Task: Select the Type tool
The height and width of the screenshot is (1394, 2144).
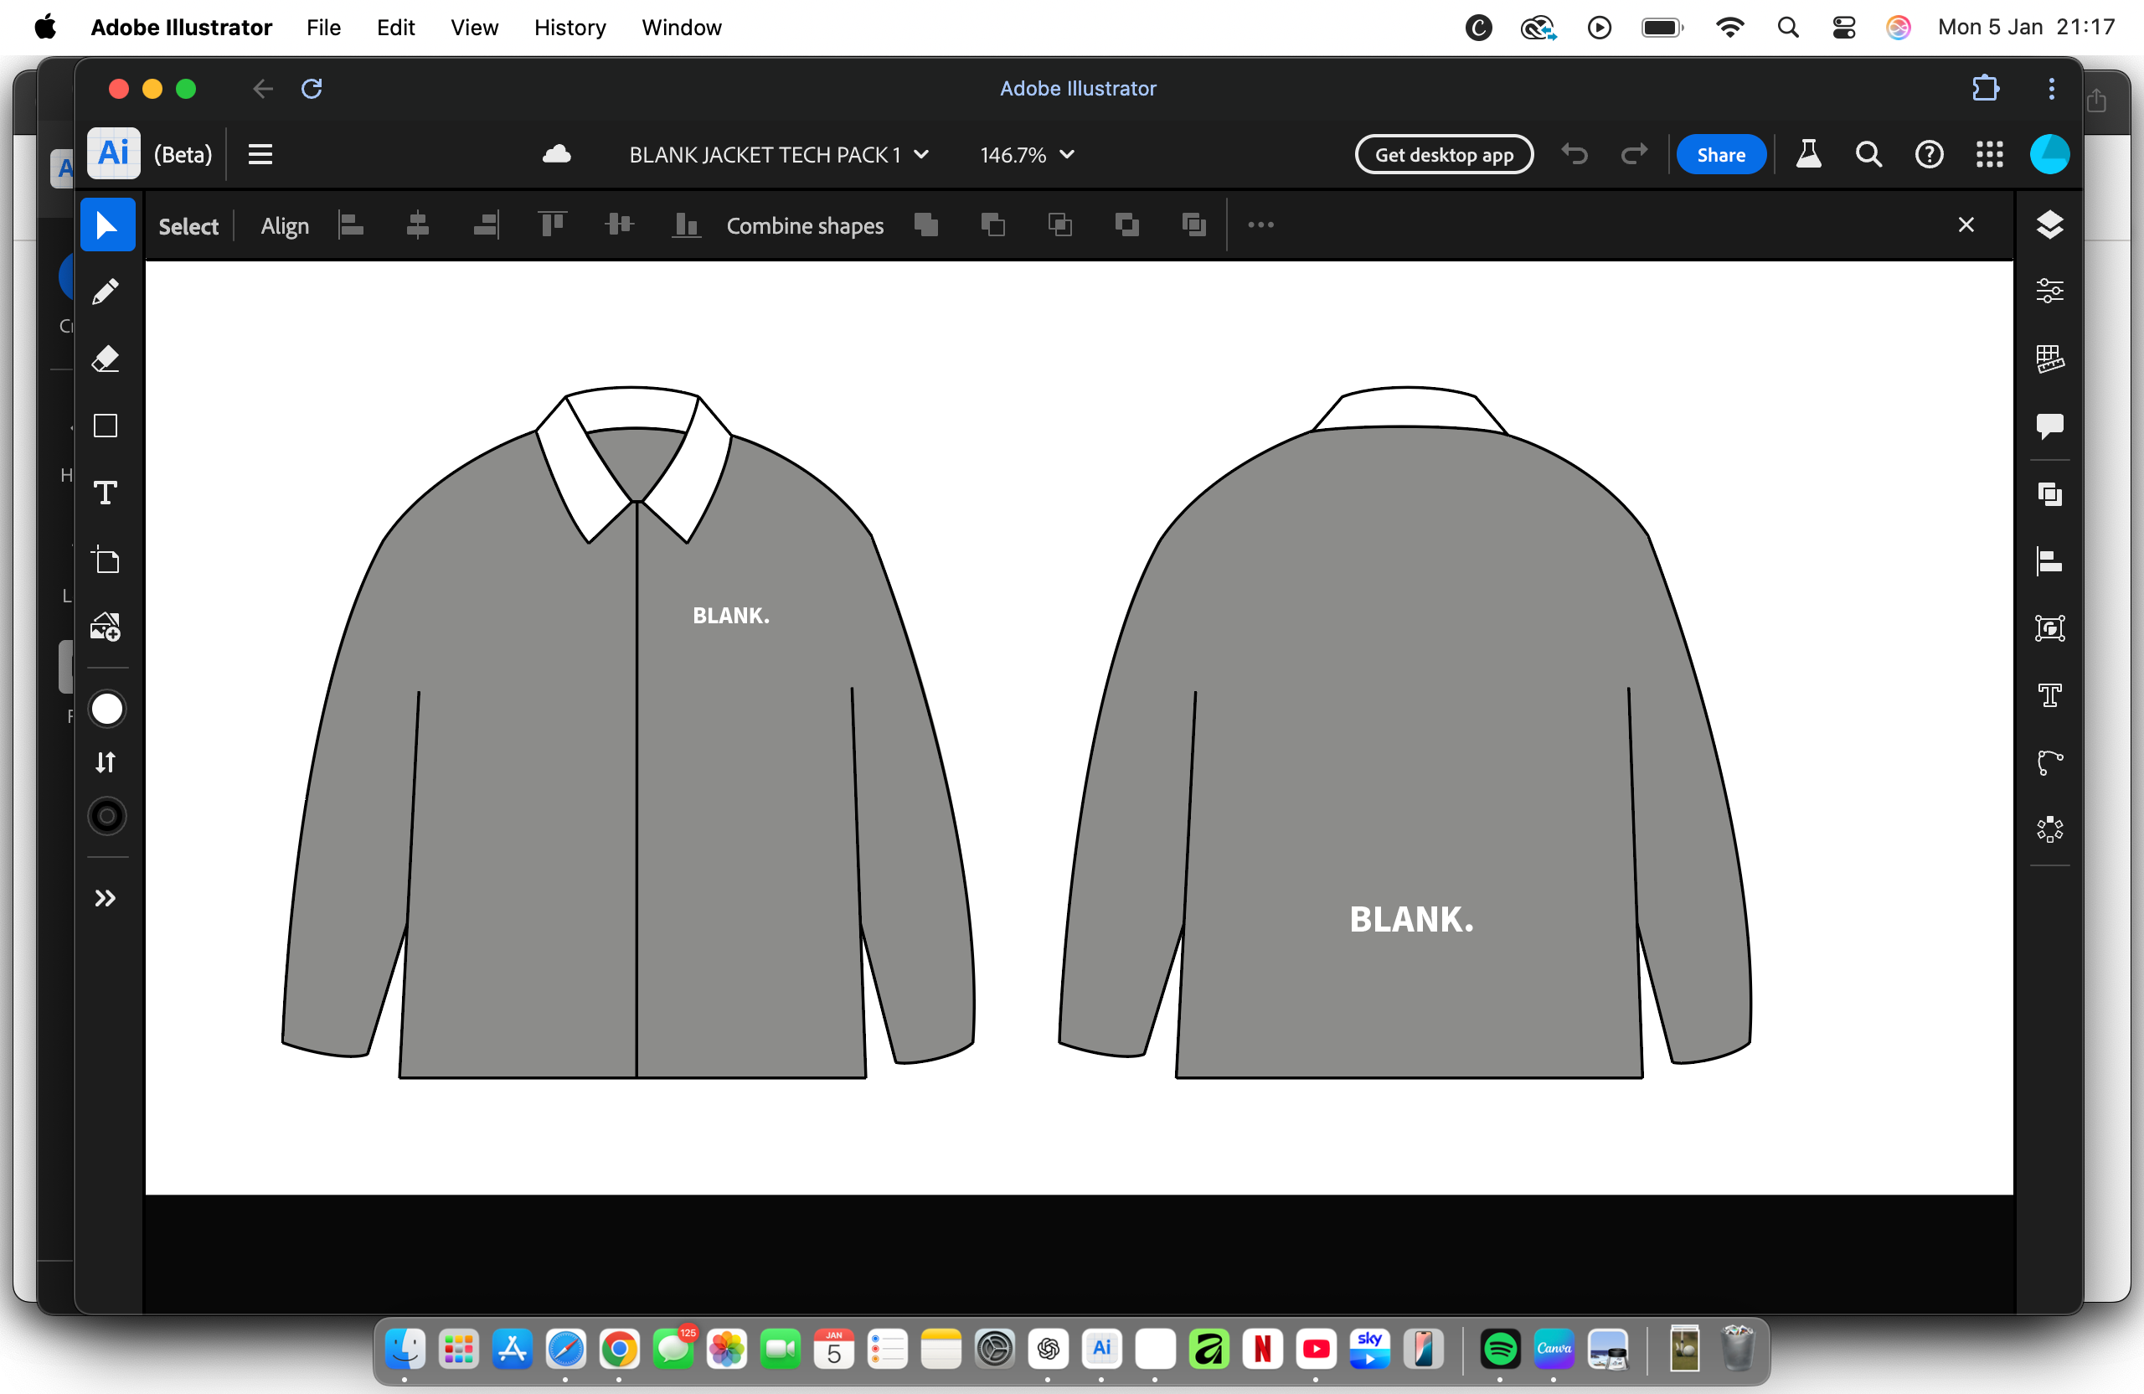Action: click(106, 493)
